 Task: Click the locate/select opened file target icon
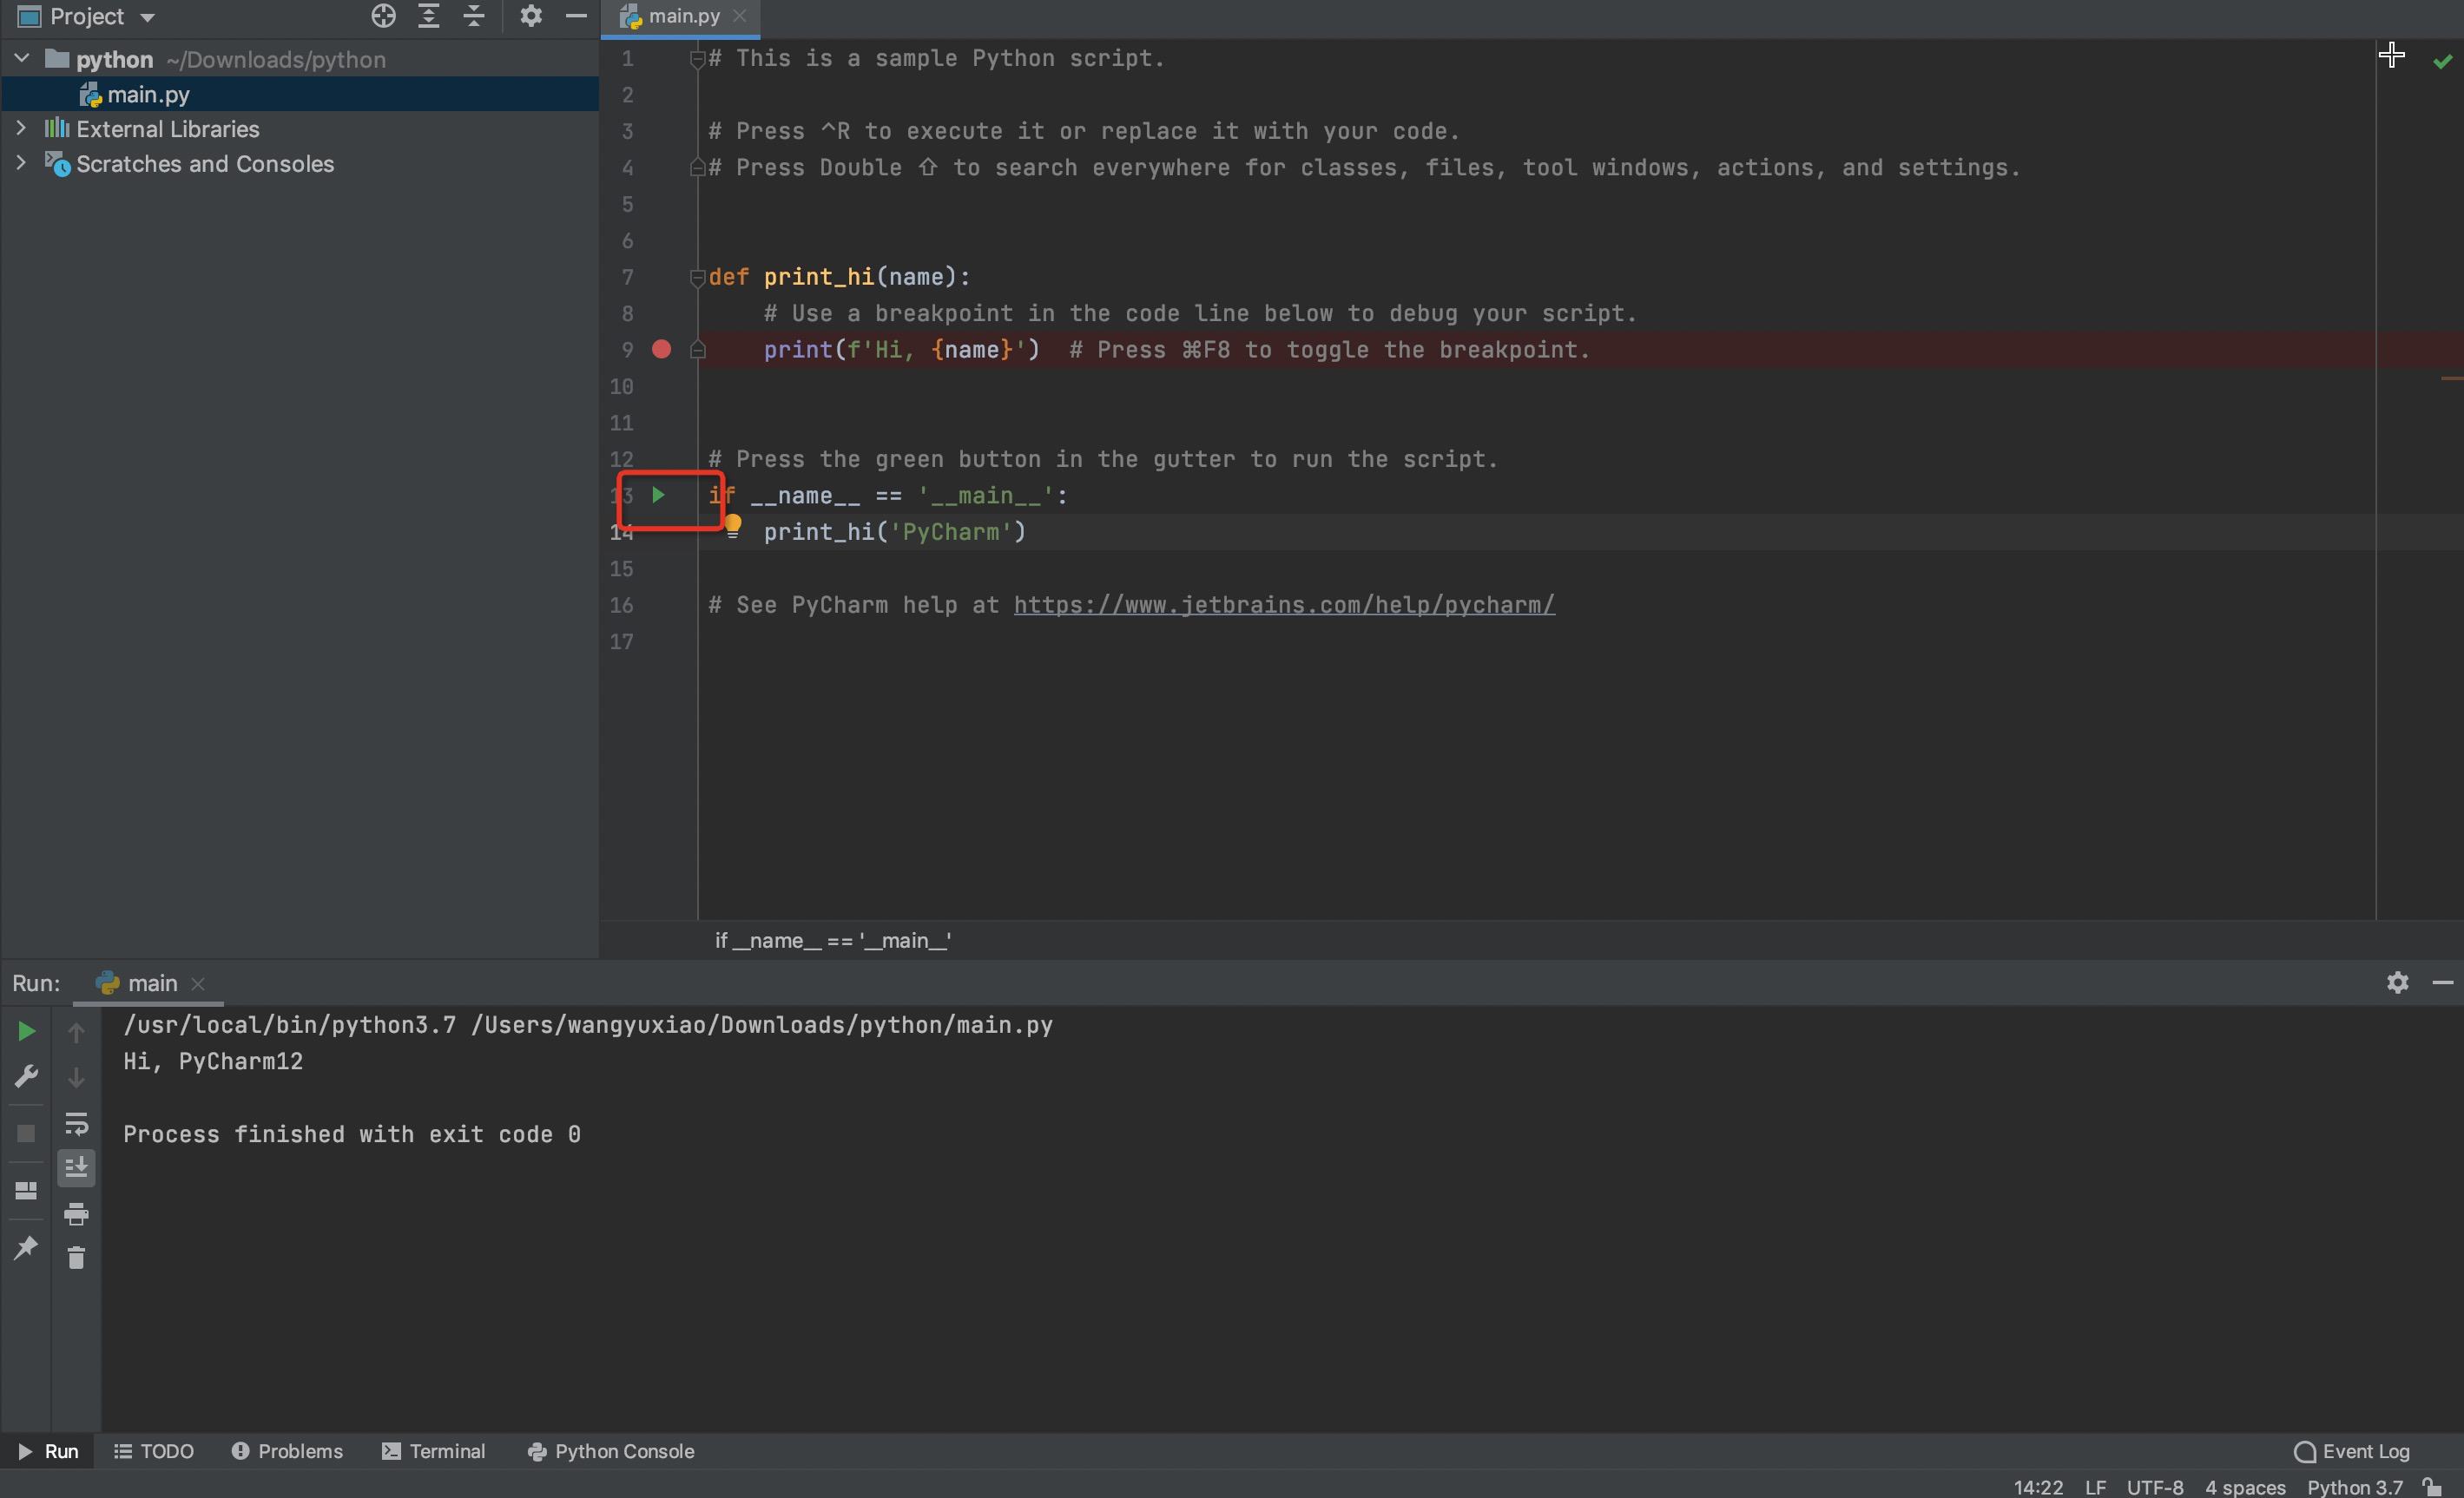click(383, 16)
